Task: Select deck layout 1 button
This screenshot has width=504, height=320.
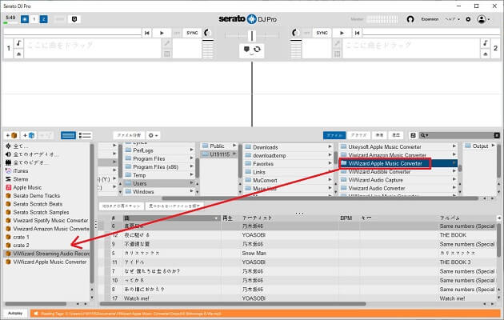Action: pyautogui.click(x=34, y=19)
